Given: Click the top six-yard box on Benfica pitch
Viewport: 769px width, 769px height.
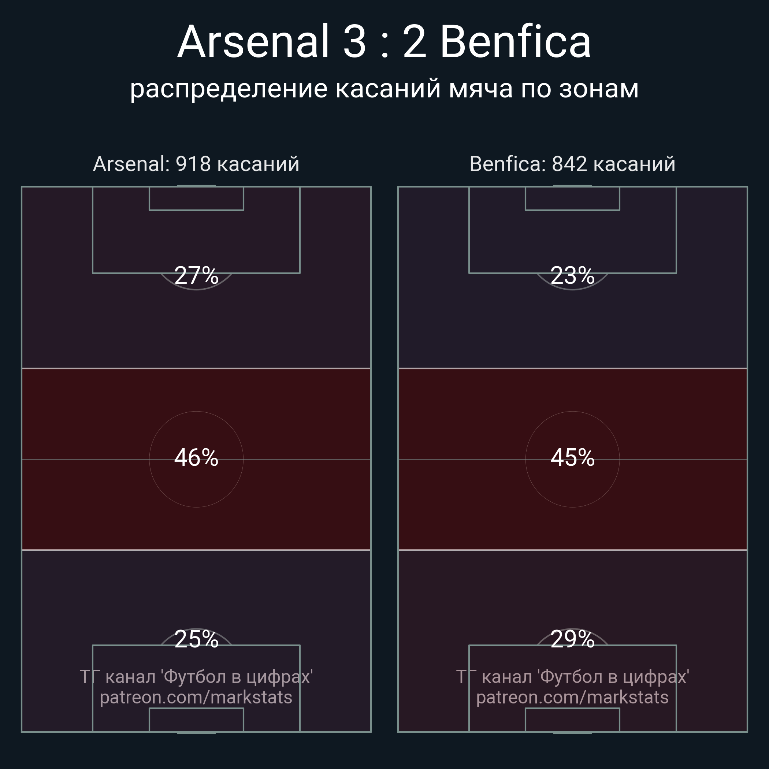Looking at the screenshot, I should (572, 198).
